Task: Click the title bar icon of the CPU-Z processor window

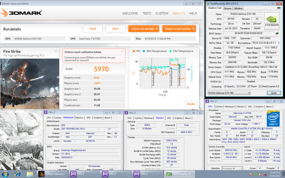Action: [207, 101]
